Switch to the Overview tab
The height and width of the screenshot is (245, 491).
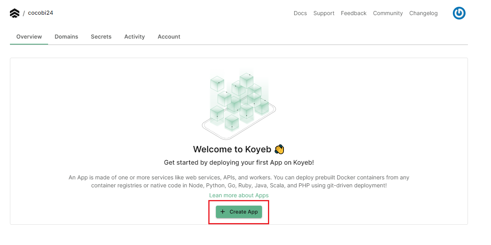[x=29, y=37]
